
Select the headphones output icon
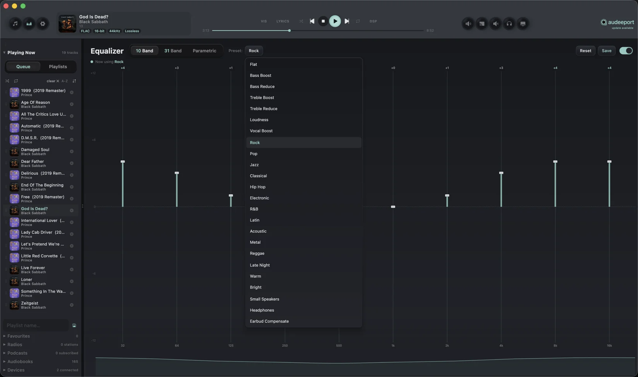click(x=509, y=24)
